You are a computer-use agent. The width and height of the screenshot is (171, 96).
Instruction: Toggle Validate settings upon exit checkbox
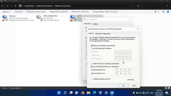[92, 79]
